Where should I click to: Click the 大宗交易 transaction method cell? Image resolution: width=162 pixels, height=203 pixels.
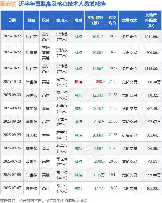point(129,53)
